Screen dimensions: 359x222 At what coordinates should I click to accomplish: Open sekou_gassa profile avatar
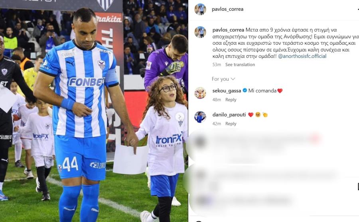click(200, 93)
